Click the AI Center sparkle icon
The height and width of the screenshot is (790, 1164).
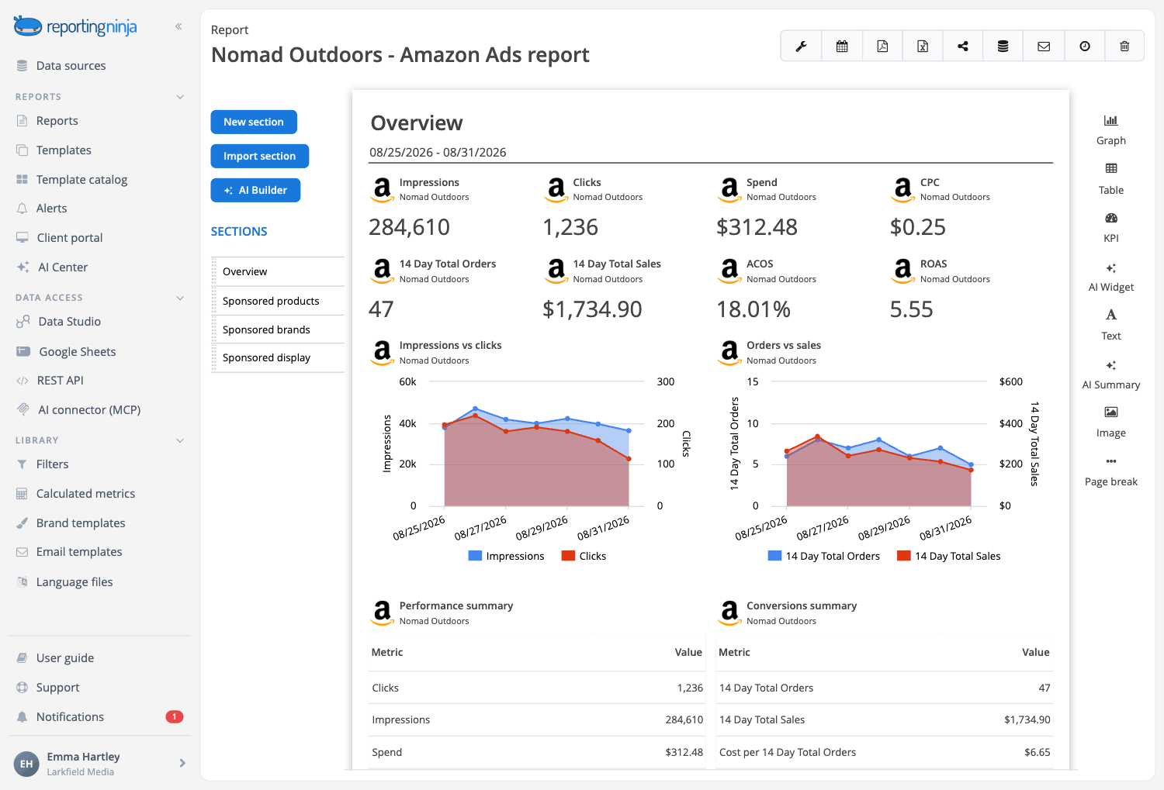tap(23, 267)
